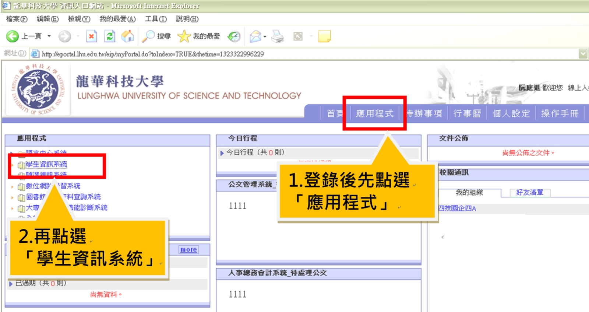
Task: Open the 學生資訊系統 link
Action: (x=46, y=164)
